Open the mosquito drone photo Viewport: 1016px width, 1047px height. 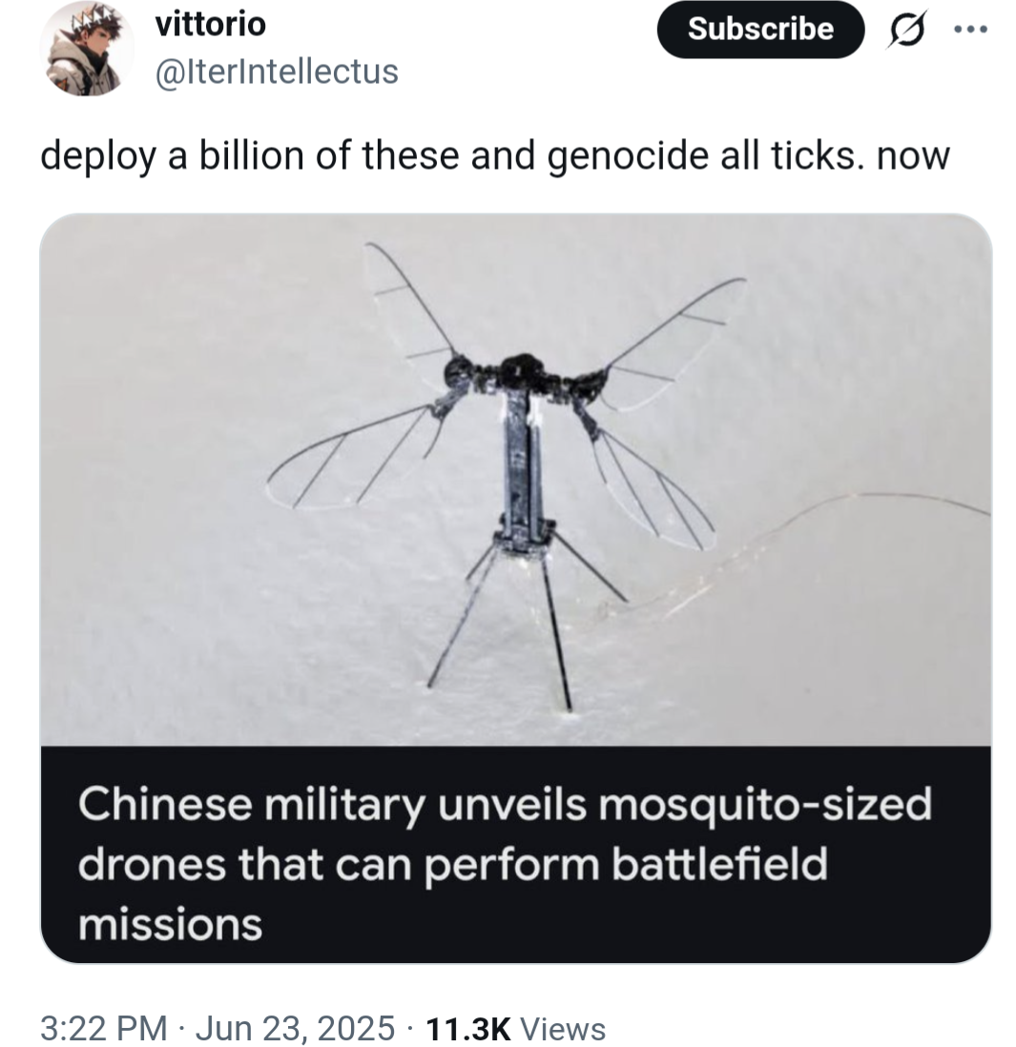point(516,480)
